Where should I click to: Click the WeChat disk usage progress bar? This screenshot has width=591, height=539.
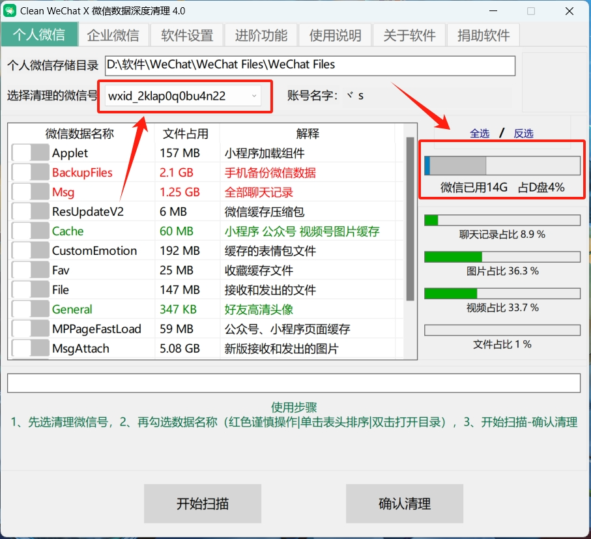click(502, 166)
